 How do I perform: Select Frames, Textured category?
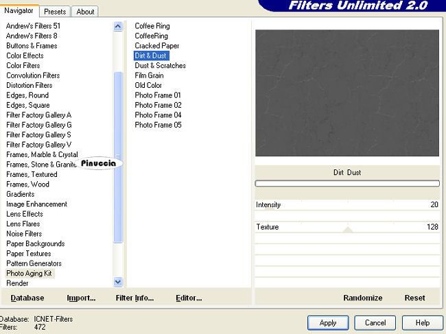[32, 174]
